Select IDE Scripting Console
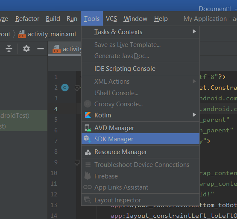This screenshot has height=219, width=237. click(x=140, y=69)
